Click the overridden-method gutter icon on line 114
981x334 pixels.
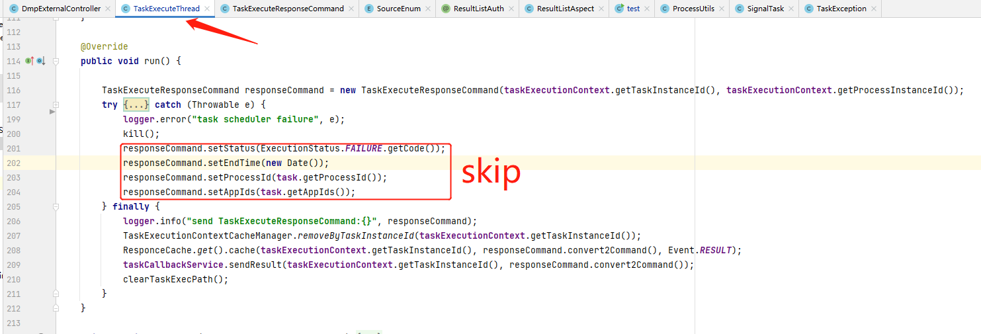click(40, 61)
